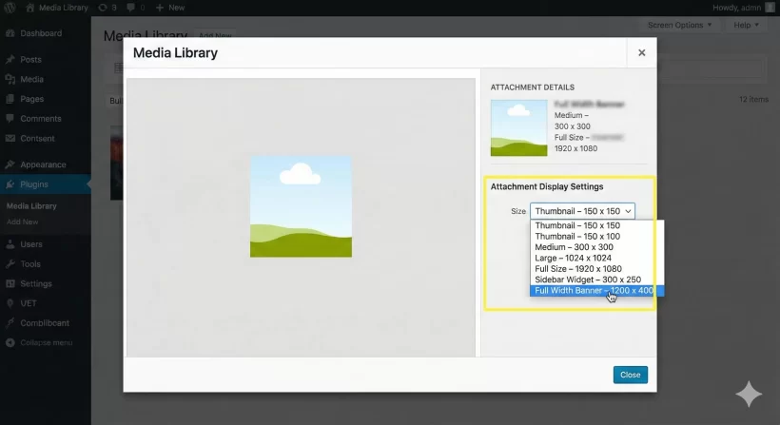
Task: Click the ATTACHMENT DETAILS heading
Action: [x=533, y=87]
